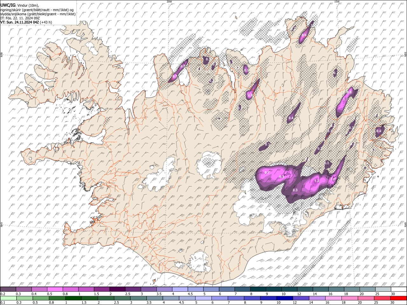Pick the deep blue lower swatch starting at 10

[284, 298]
